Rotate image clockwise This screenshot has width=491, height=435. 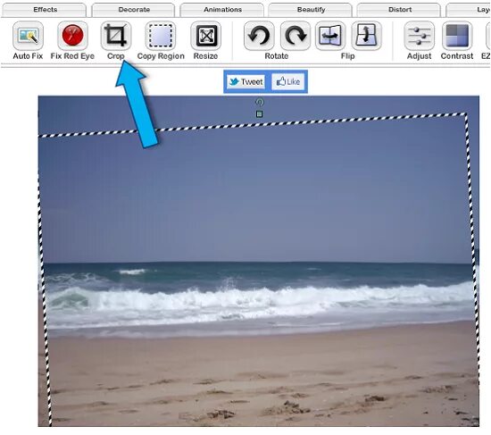pyautogui.click(x=295, y=36)
